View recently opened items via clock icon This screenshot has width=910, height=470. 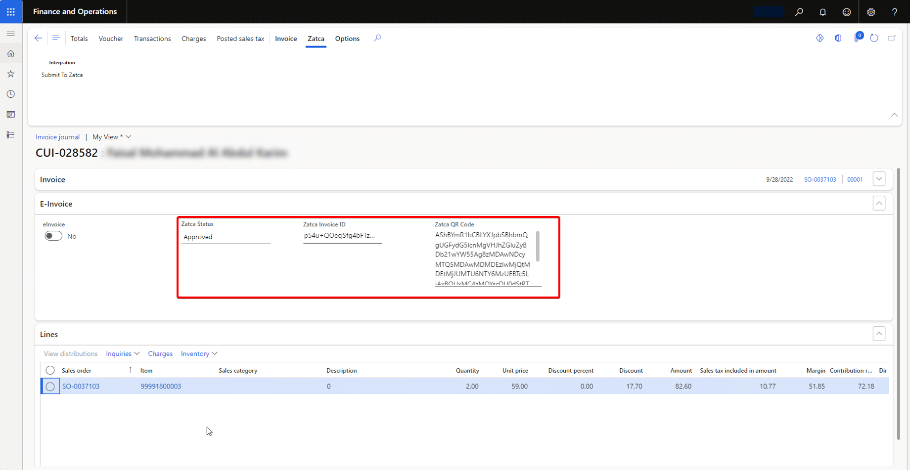(11, 94)
